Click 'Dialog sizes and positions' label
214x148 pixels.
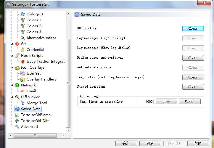(100, 57)
